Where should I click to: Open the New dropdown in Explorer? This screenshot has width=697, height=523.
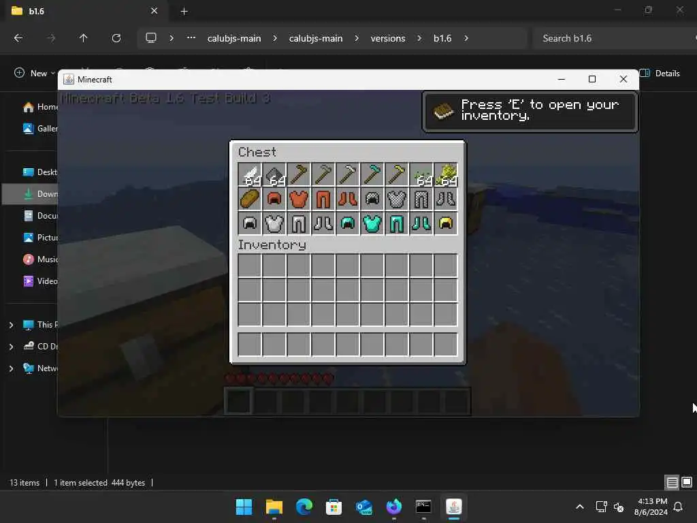tap(34, 73)
